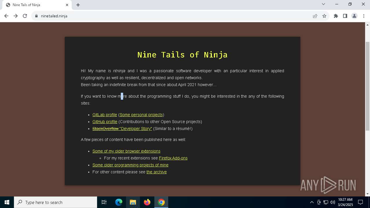The image size is (370, 208).
Task: Open the Windows Start menu
Action: coord(7,202)
